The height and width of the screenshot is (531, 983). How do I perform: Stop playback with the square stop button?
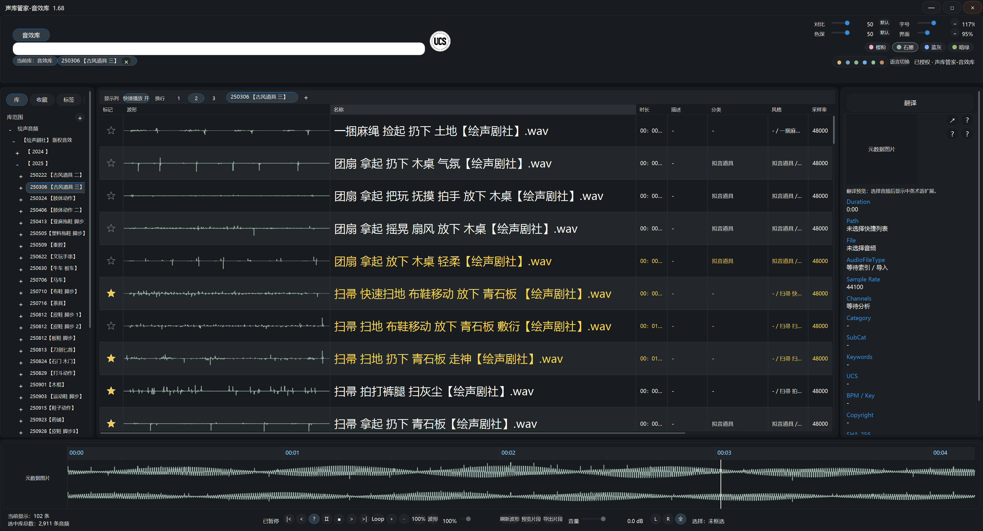click(x=339, y=519)
